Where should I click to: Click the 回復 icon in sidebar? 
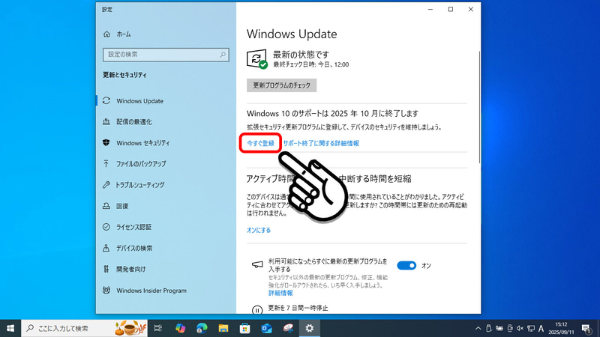(x=106, y=206)
